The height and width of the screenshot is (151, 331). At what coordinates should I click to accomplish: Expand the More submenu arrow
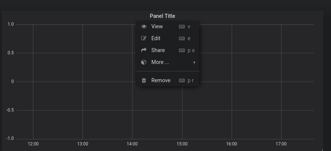click(x=195, y=62)
